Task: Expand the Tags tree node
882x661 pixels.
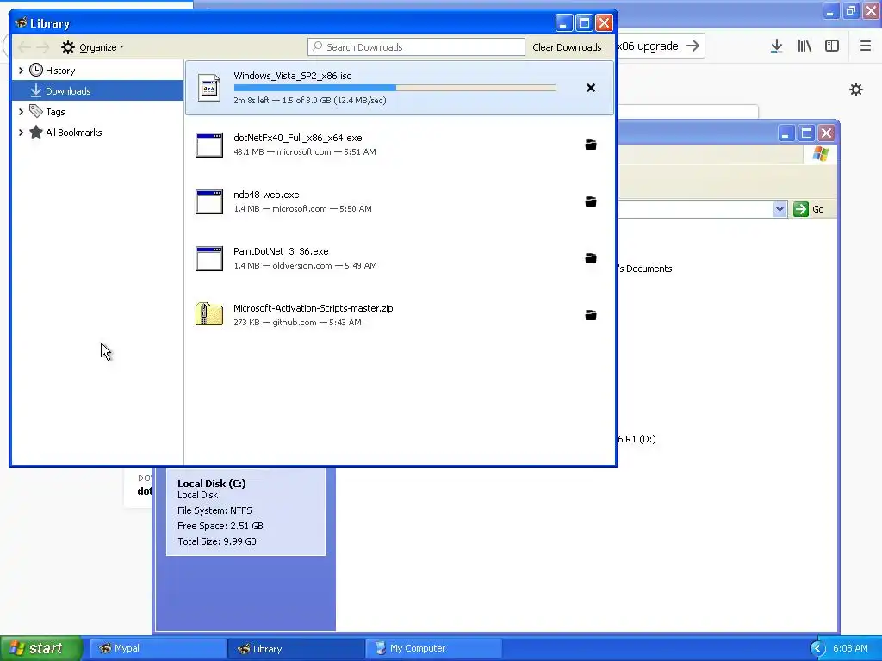Action: [x=22, y=112]
